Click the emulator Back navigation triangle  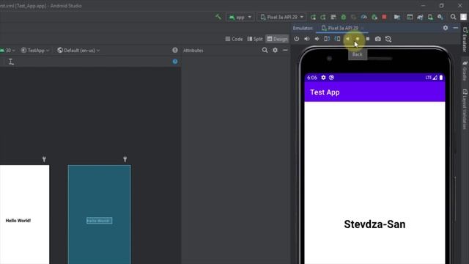[x=347, y=39]
